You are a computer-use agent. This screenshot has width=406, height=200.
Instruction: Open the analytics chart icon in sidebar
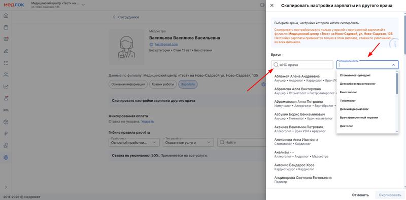6,87
